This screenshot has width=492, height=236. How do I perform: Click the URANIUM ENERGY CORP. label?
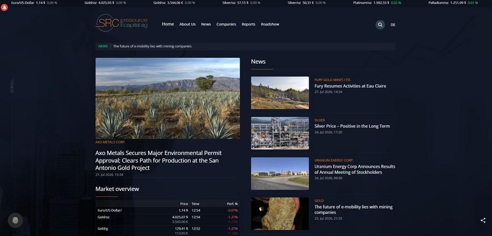click(333, 160)
